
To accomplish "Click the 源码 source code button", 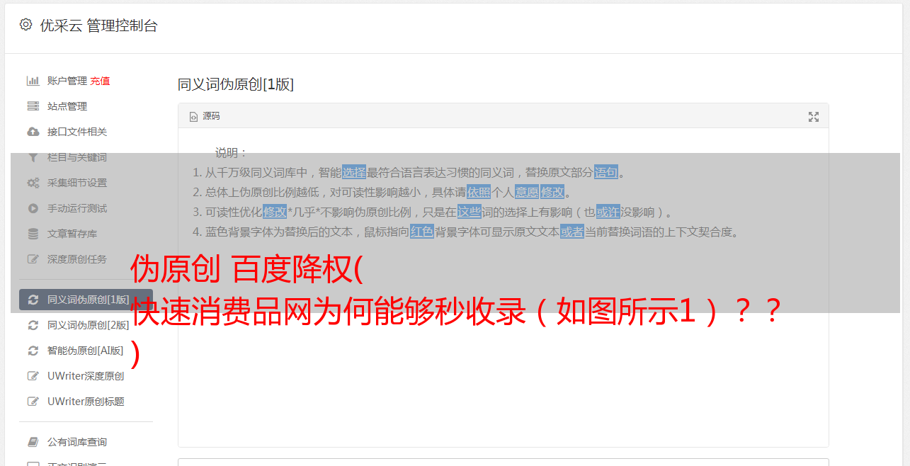I will (x=205, y=116).
